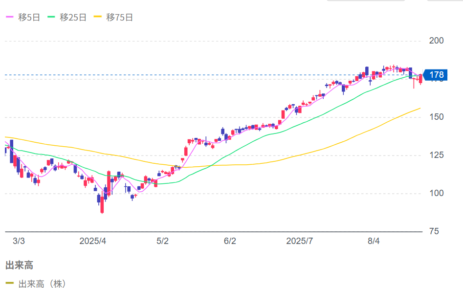Select the 3/3 date label on axis
The width and height of the screenshot is (463, 288).
coord(19,241)
